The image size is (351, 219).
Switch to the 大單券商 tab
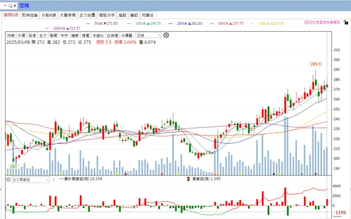68,15
